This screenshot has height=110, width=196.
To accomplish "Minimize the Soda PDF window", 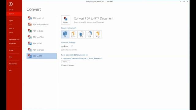I will tap(181, 1).
